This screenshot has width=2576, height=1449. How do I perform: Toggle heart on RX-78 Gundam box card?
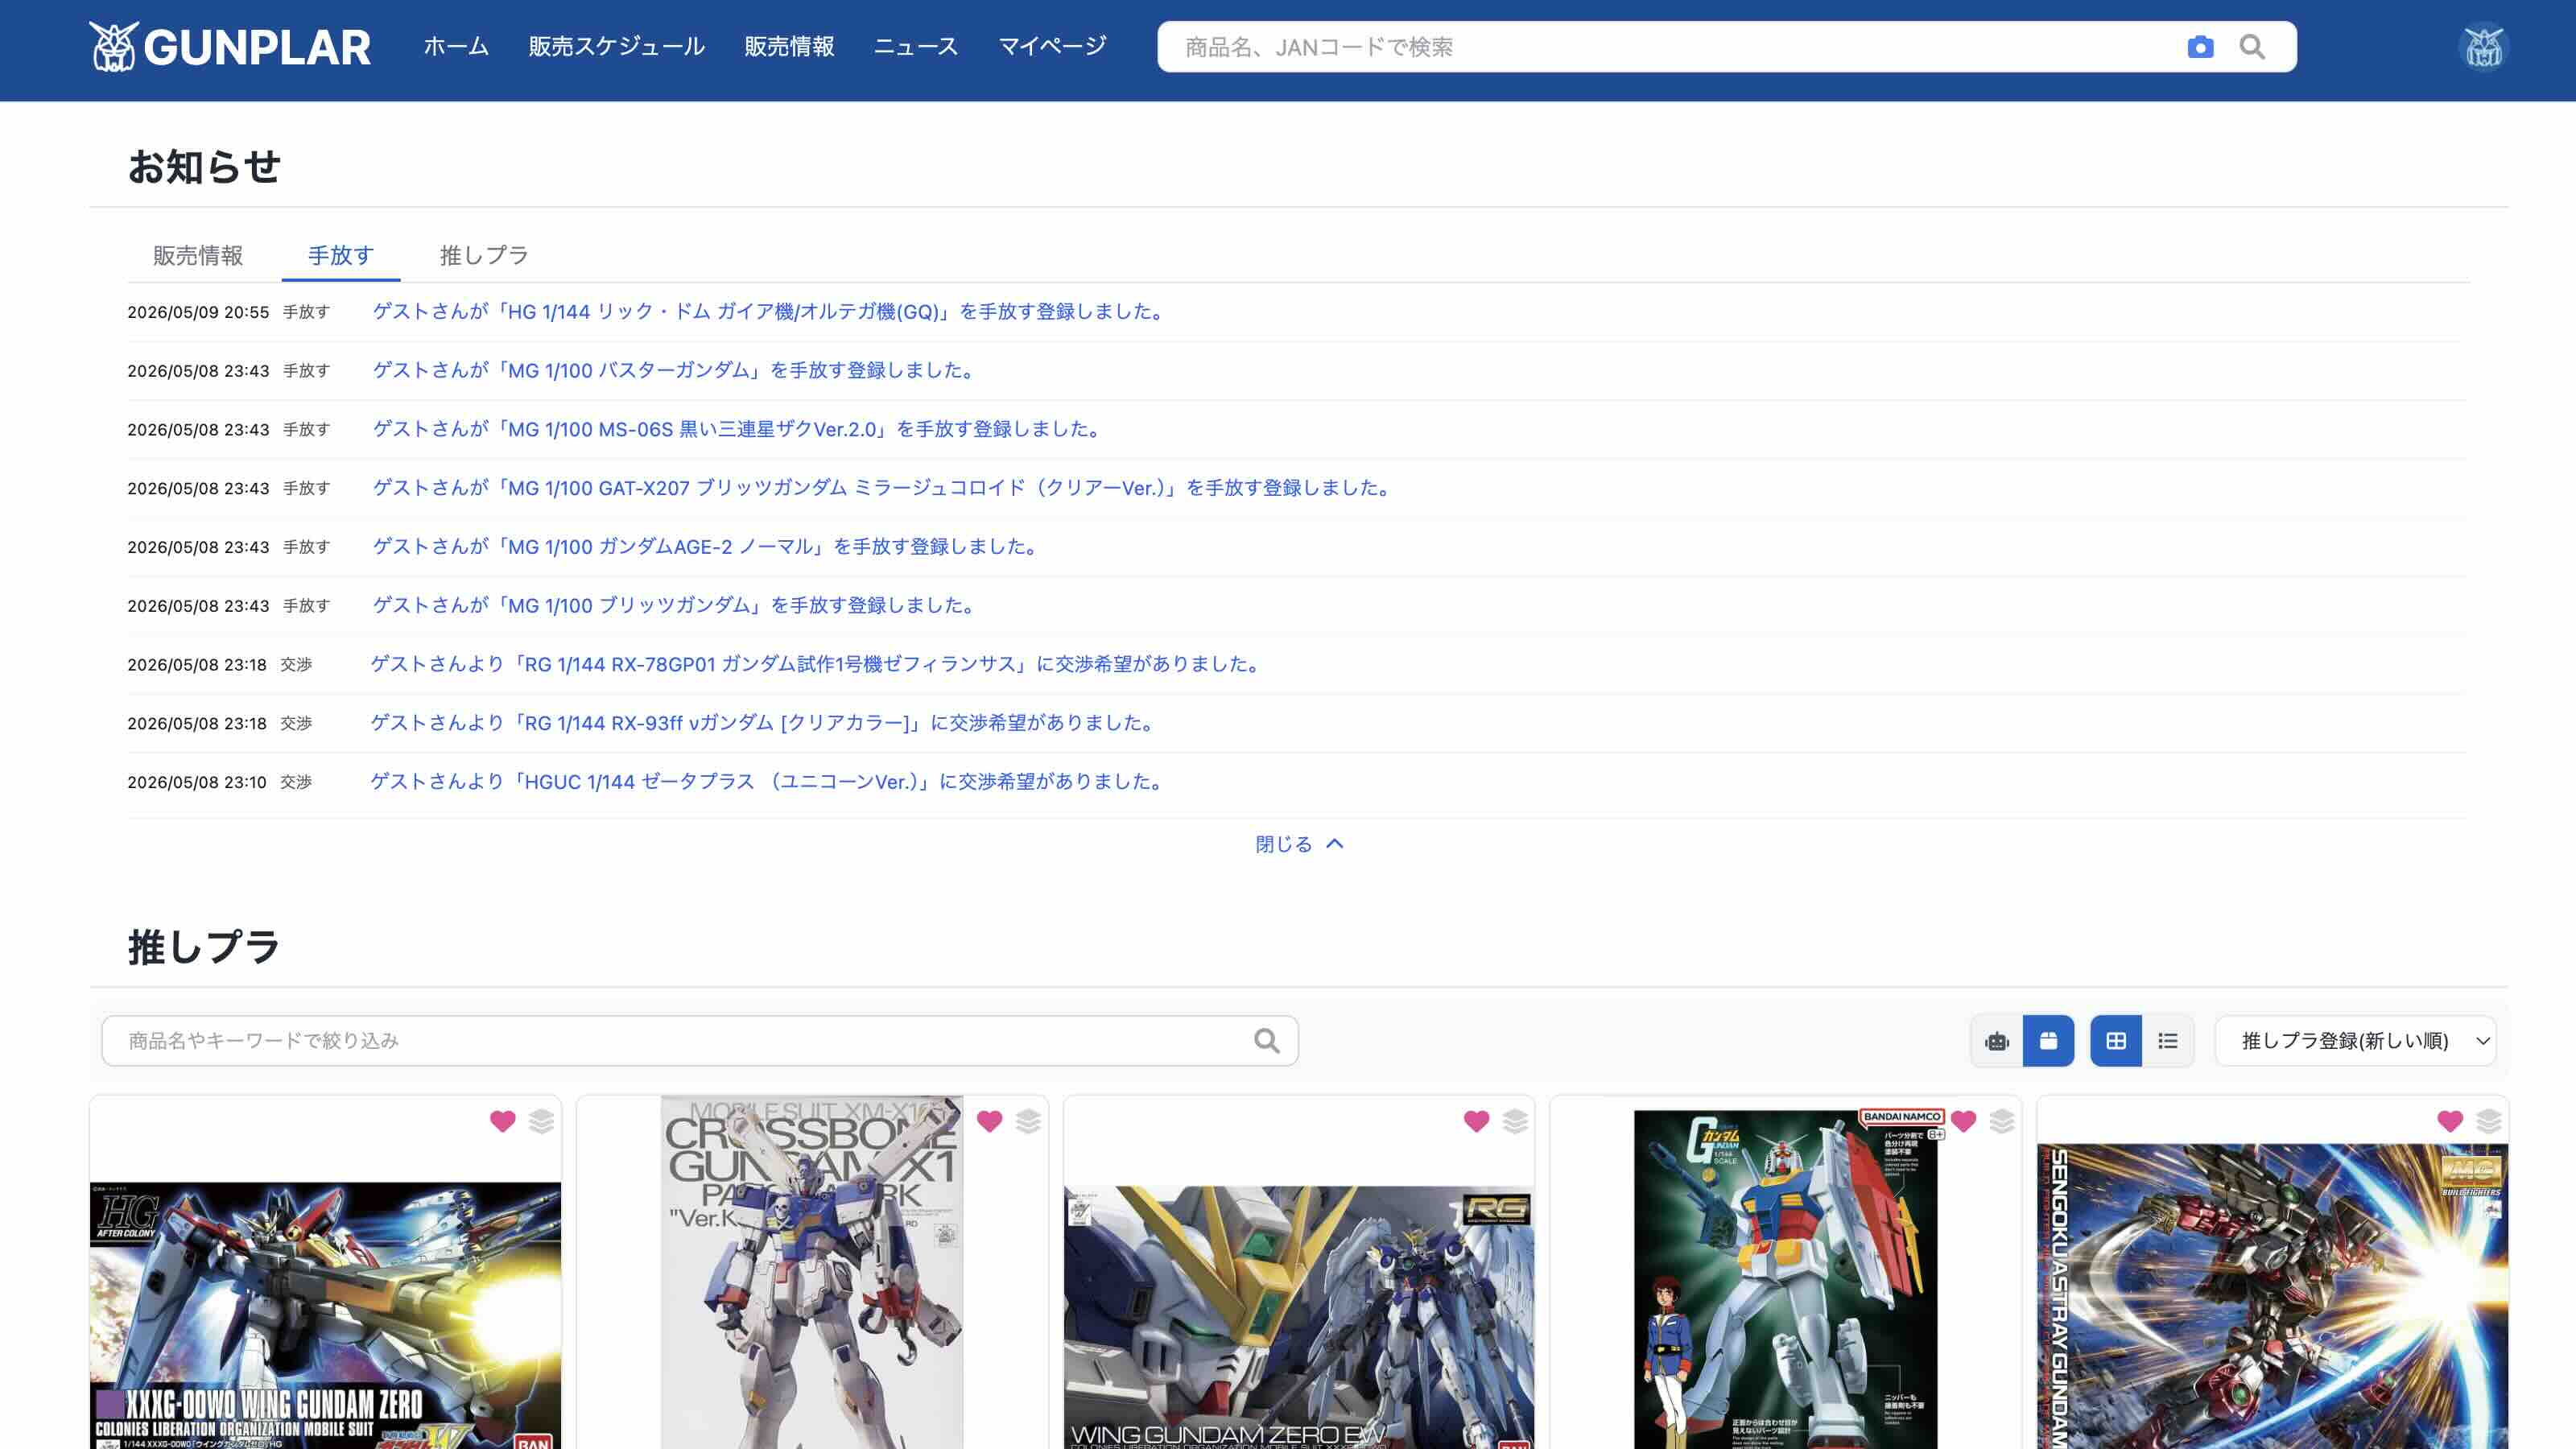pos(1964,1121)
